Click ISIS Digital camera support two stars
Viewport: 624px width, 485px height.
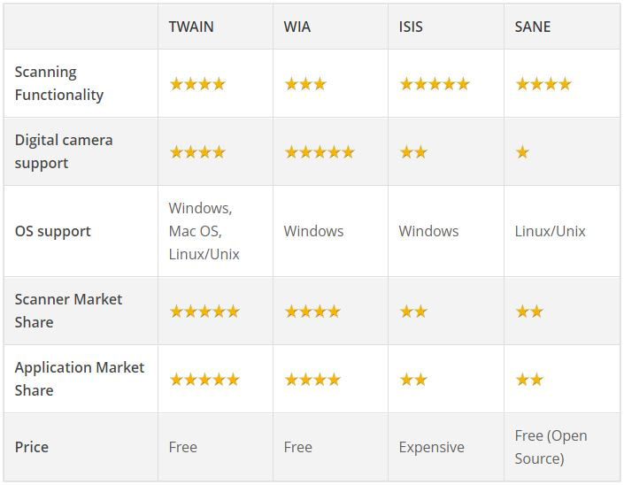click(413, 152)
